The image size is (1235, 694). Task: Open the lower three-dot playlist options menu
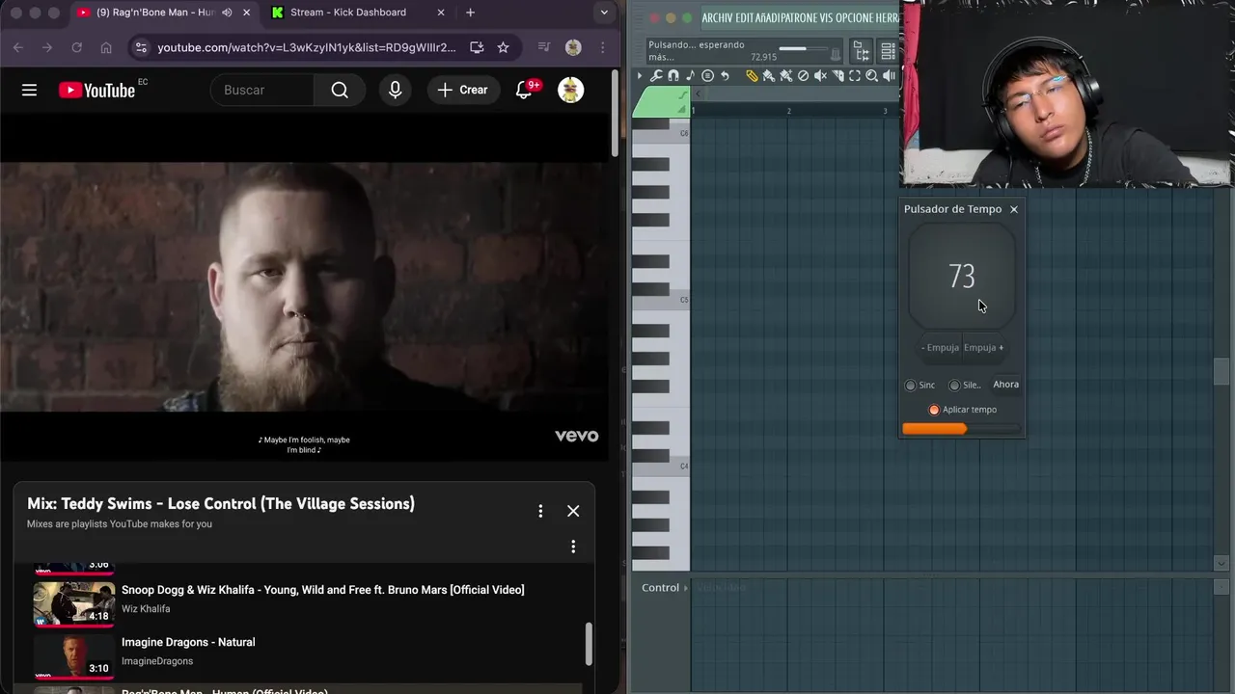pyautogui.click(x=573, y=547)
